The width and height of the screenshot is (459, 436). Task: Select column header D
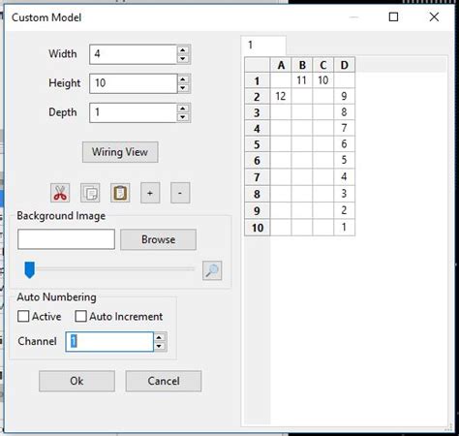click(345, 65)
